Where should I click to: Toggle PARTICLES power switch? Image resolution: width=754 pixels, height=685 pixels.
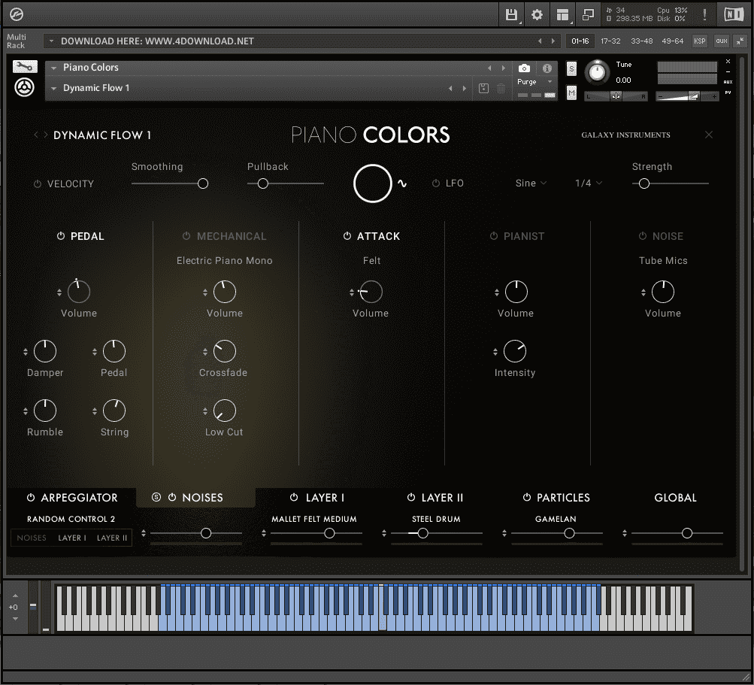point(526,497)
